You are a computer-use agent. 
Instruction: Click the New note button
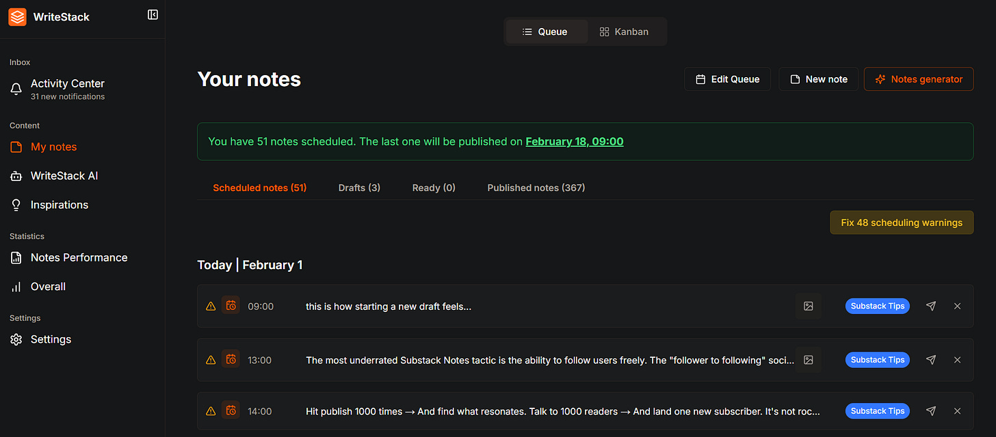819,79
